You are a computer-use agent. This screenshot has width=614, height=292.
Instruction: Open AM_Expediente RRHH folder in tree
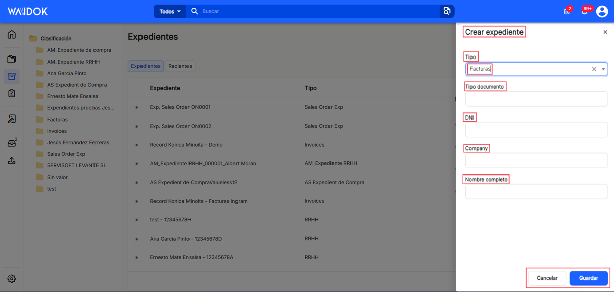click(68, 62)
